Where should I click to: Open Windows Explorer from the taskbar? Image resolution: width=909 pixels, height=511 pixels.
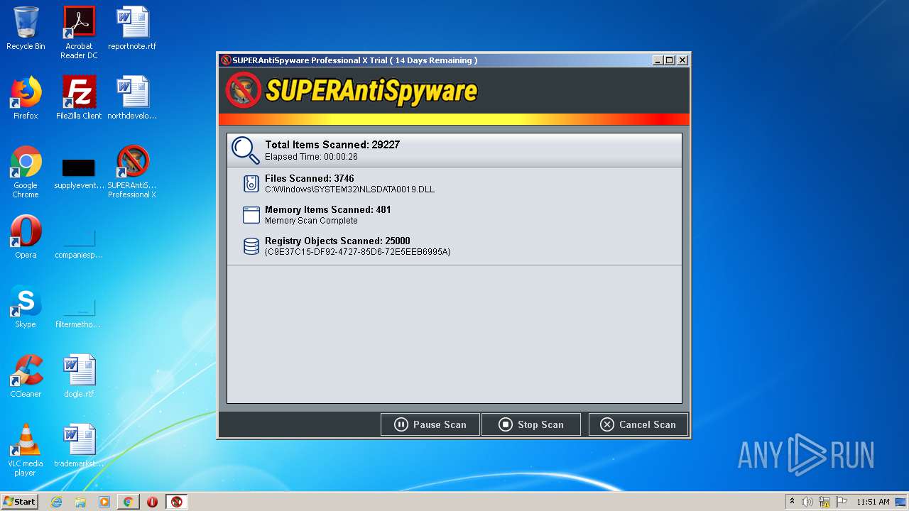click(80, 502)
